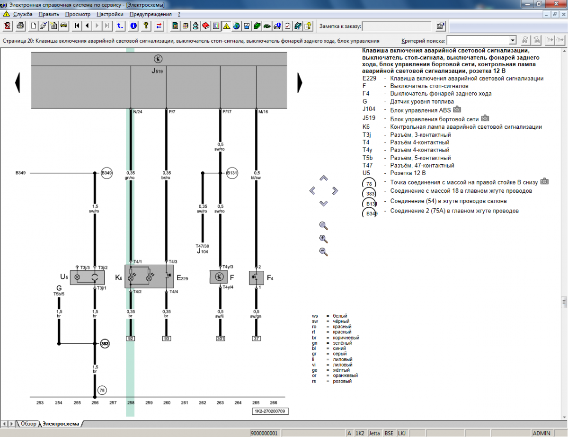Click the globe toolbar icon
Viewport: 568px width, 437px height.
pos(236,26)
